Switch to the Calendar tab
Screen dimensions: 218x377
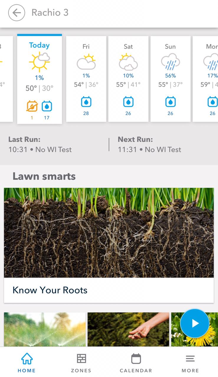[x=136, y=363]
